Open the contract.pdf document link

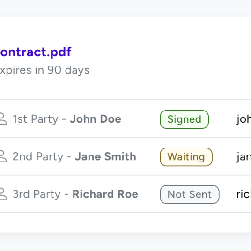(x=36, y=52)
